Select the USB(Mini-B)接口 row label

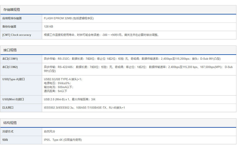[x=13, y=99]
